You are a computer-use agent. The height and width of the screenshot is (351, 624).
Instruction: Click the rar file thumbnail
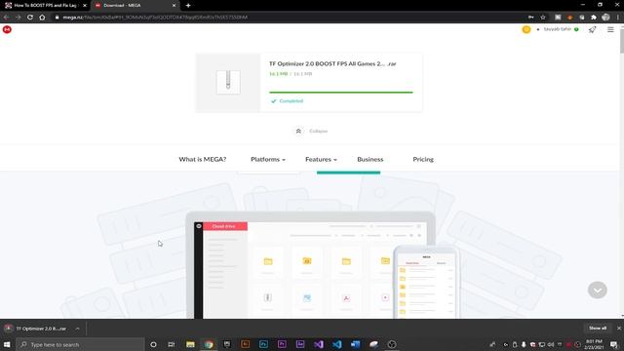pos(228,82)
